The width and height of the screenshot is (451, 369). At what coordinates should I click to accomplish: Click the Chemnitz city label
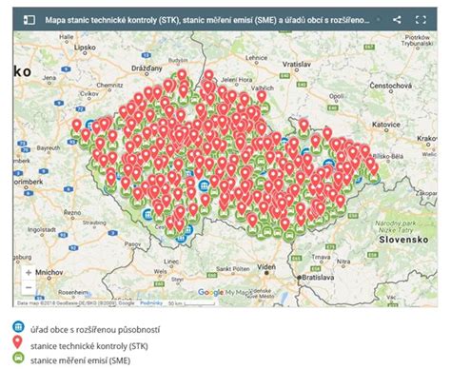(109, 85)
